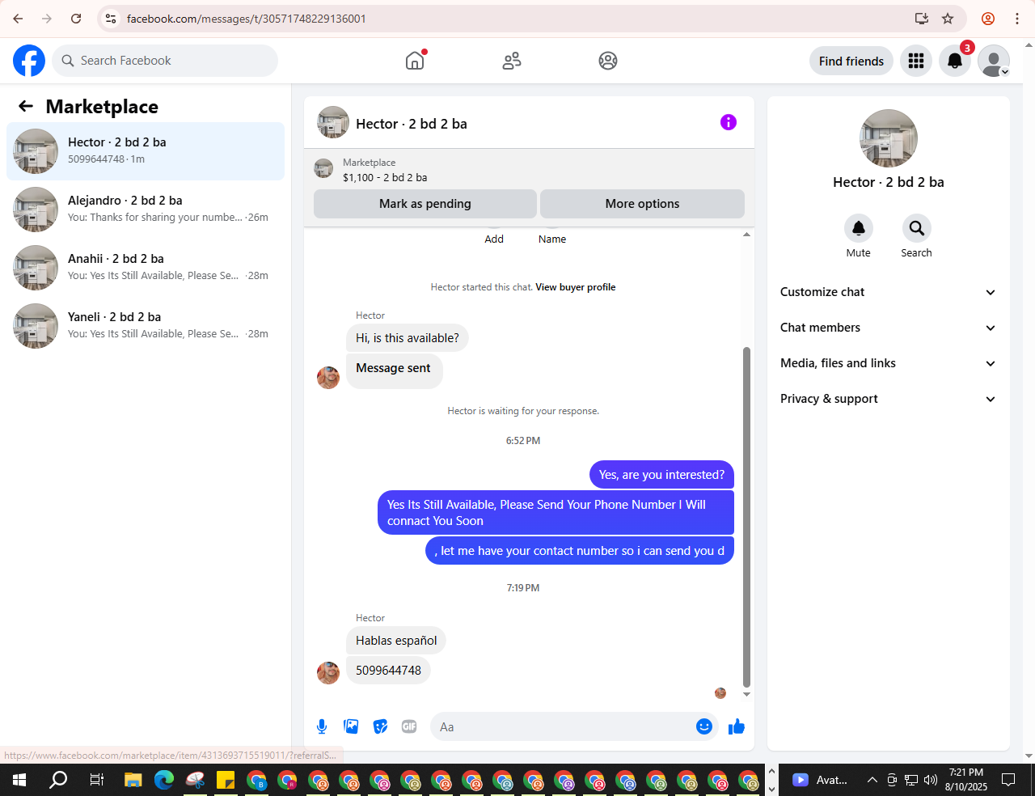Open Windows notification center icon
The image size is (1035, 796).
1008,780
